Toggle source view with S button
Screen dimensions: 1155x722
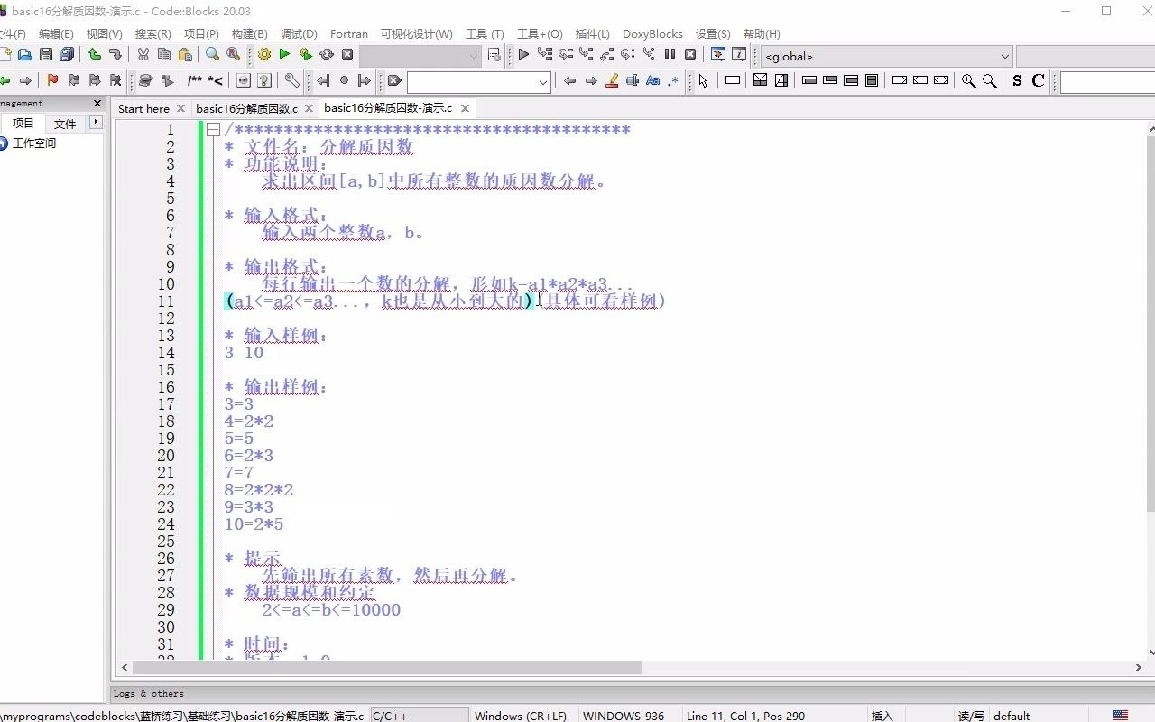1017,80
